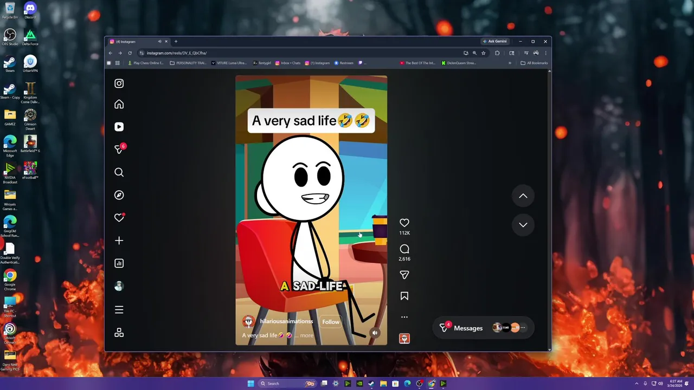Open Instagram home via the house icon
The image size is (694, 390).
pos(119,105)
